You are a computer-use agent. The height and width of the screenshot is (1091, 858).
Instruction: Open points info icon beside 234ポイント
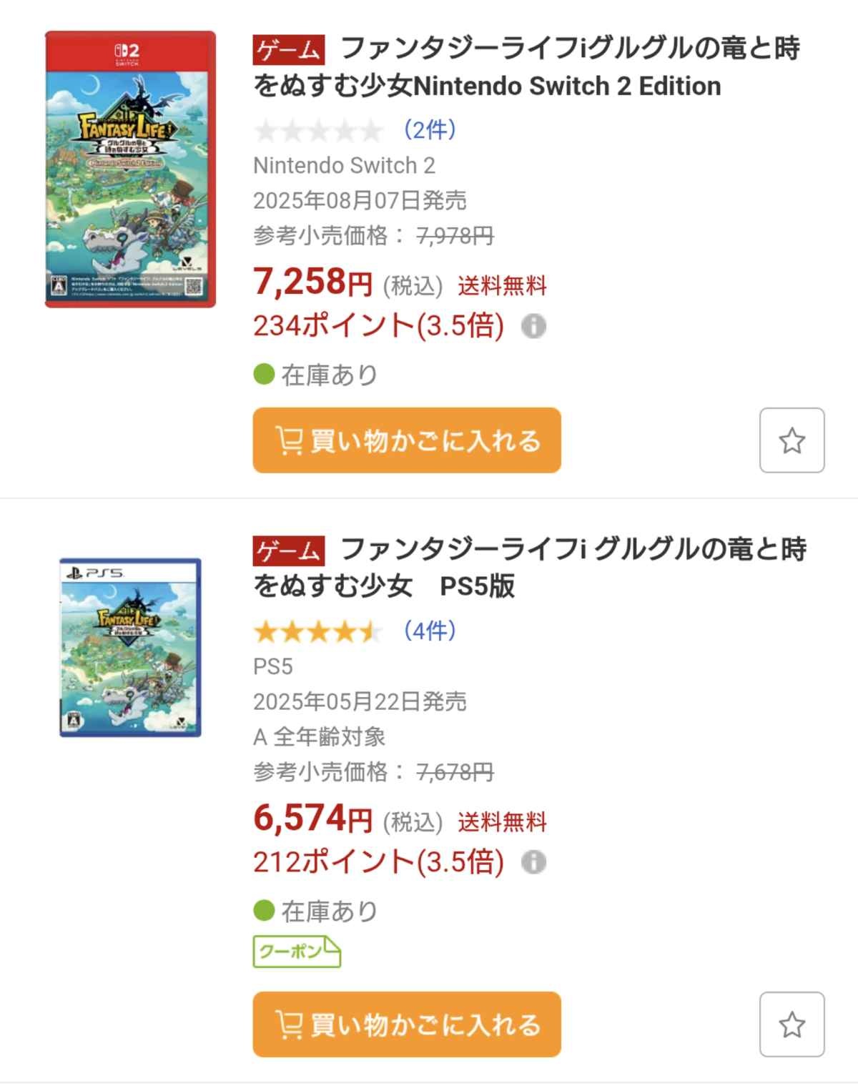tap(533, 326)
